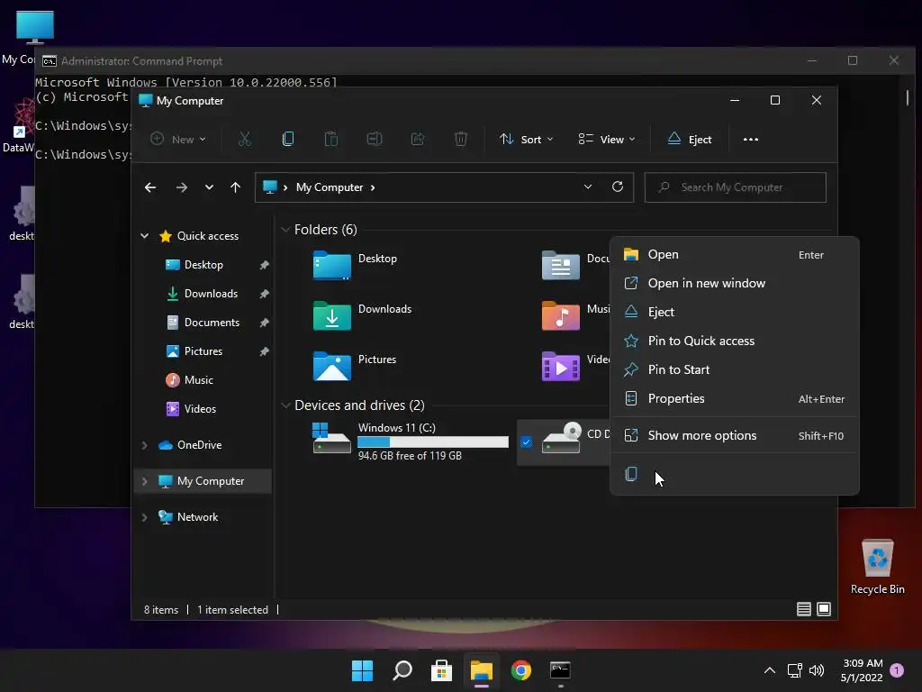Click the Command Prompt window title bar
This screenshot has height=692, width=922.
pos(421,60)
